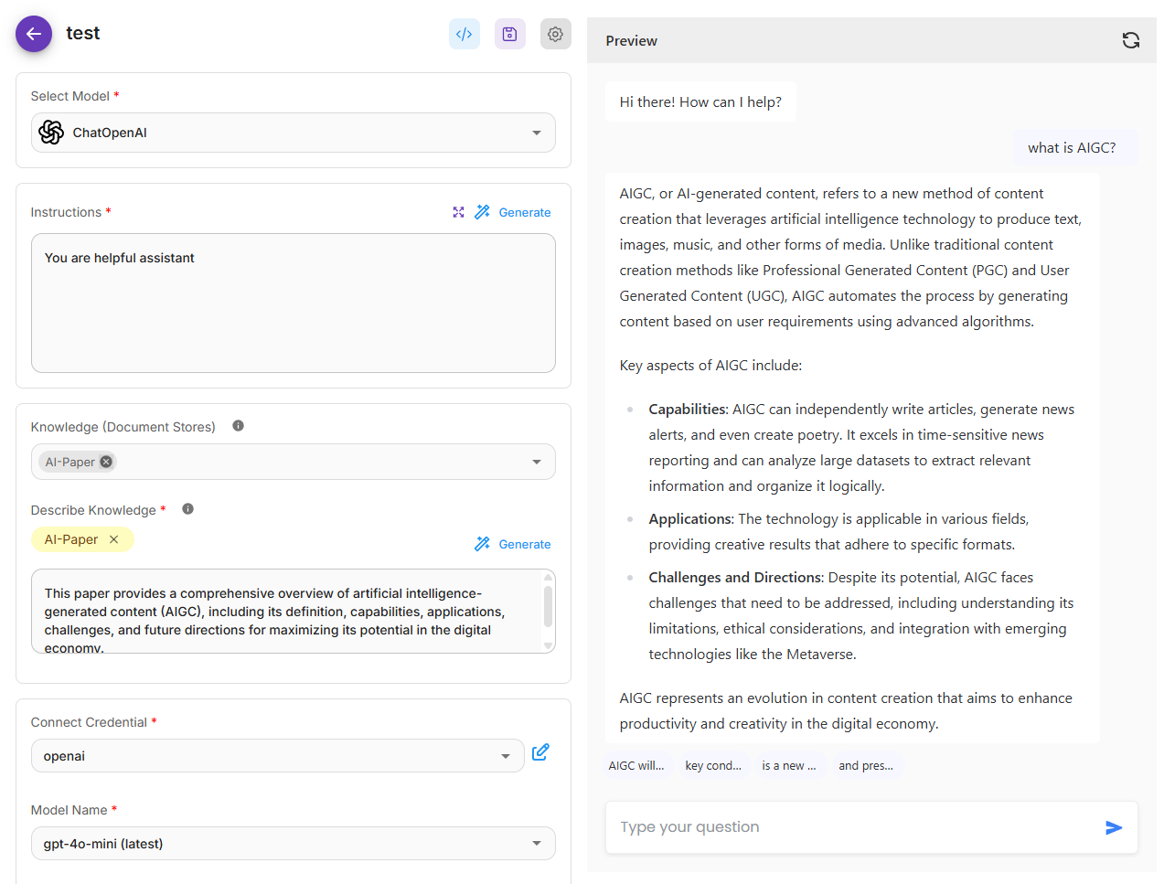Click the back arrow next to test
This screenshot has width=1164, height=884.
(x=33, y=33)
